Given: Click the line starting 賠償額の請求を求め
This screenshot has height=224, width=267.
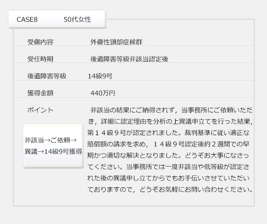Looking at the screenshot, I should [168, 144].
